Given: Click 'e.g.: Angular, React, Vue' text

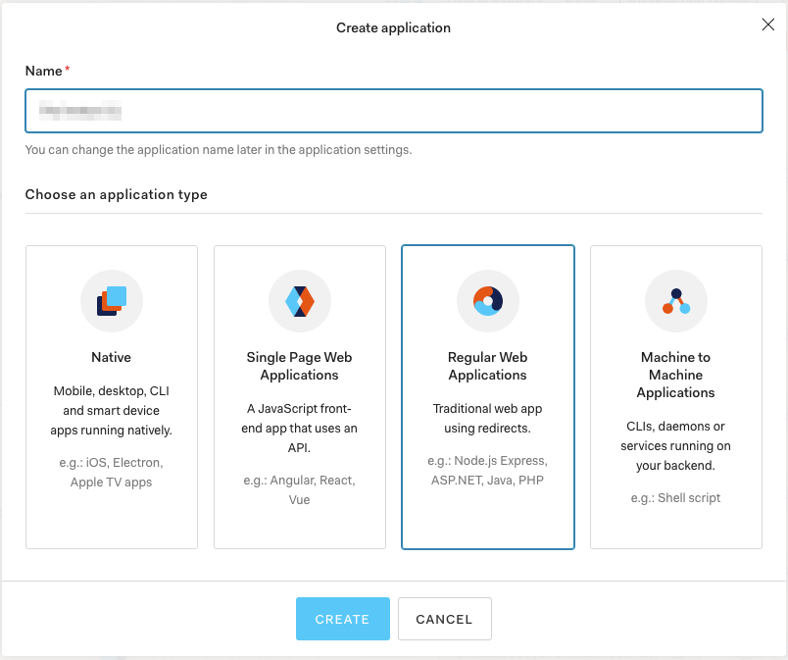Looking at the screenshot, I should 300,490.
